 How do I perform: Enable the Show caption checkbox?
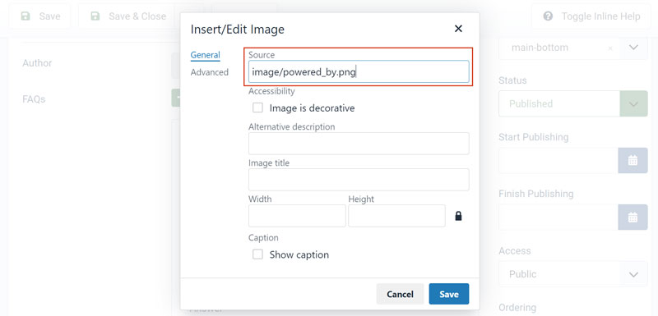pos(257,254)
